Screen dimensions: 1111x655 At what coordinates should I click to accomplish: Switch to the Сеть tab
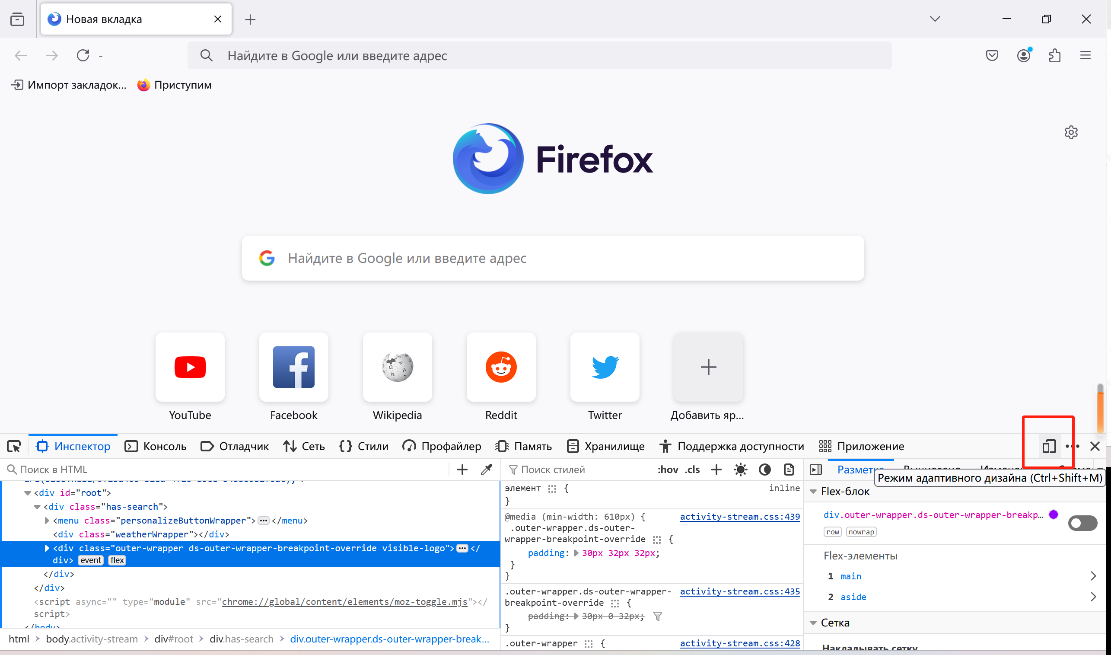coord(304,446)
